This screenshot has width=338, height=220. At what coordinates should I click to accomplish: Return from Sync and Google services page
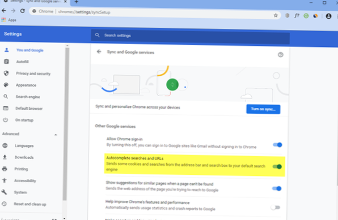(x=99, y=51)
